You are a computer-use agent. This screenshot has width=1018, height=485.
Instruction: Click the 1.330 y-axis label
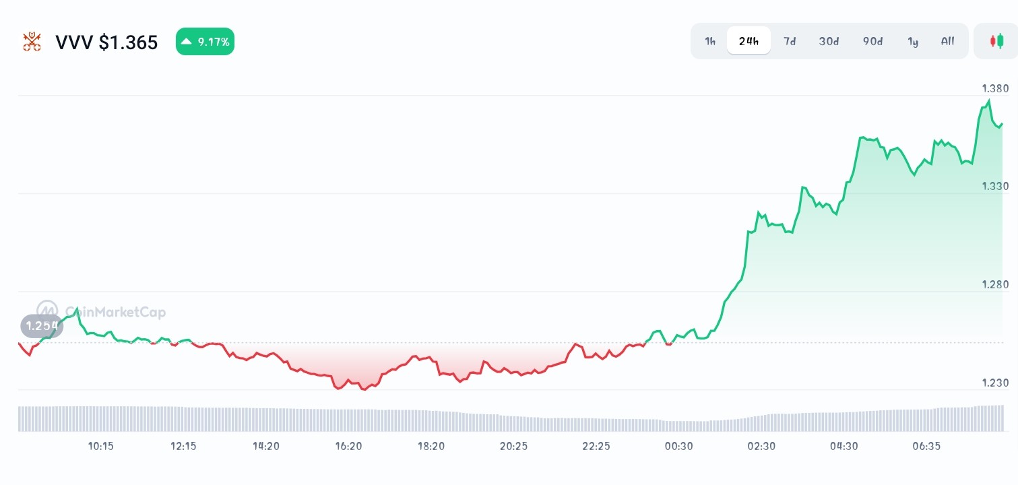(x=995, y=186)
